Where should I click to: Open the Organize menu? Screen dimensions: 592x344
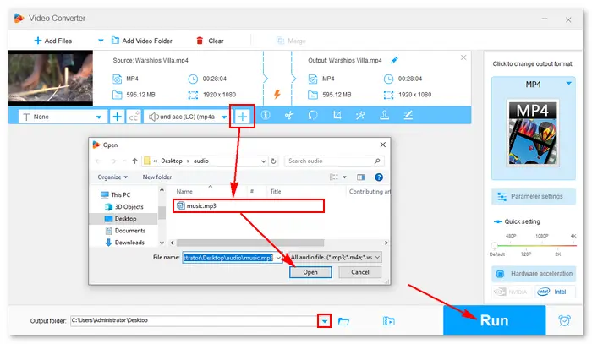coord(112,177)
